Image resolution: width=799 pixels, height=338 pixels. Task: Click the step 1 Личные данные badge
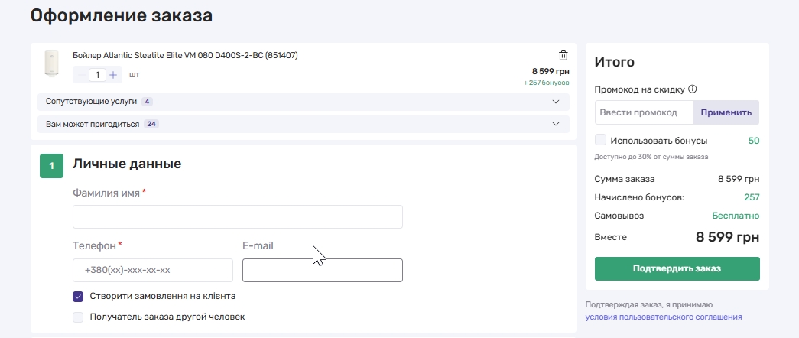(51, 166)
